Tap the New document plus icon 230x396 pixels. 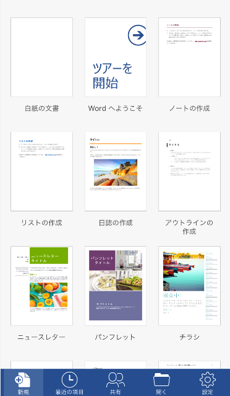tap(22, 380)
